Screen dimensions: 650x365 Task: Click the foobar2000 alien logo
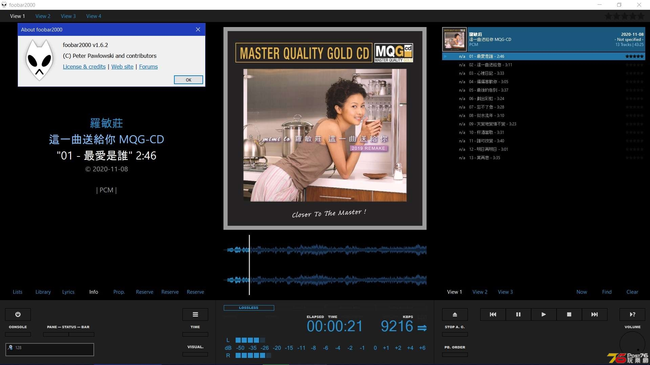click(x=40, y=60)
